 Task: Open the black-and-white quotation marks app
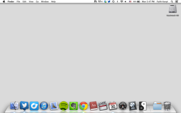143,106
